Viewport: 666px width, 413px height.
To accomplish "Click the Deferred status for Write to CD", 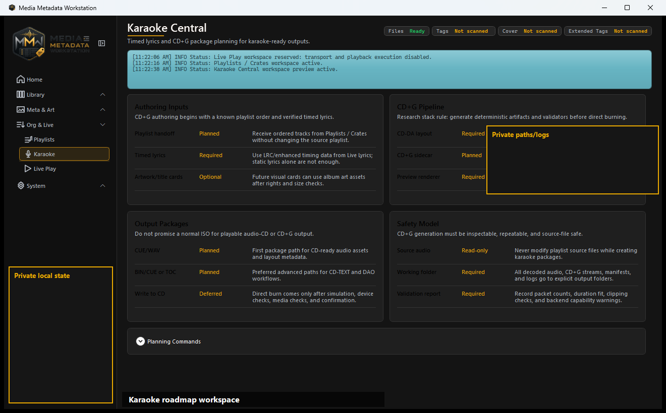I will [210, 294].
